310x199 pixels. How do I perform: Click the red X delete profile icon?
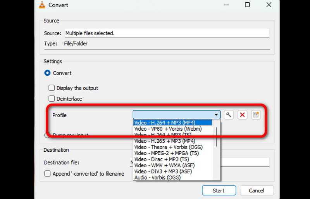tap(242, 115)
